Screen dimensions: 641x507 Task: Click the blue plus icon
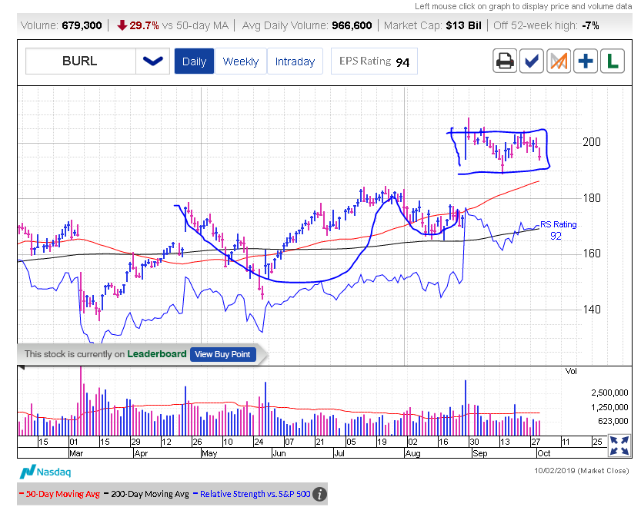pyautogui.click(x=586, y=61)
